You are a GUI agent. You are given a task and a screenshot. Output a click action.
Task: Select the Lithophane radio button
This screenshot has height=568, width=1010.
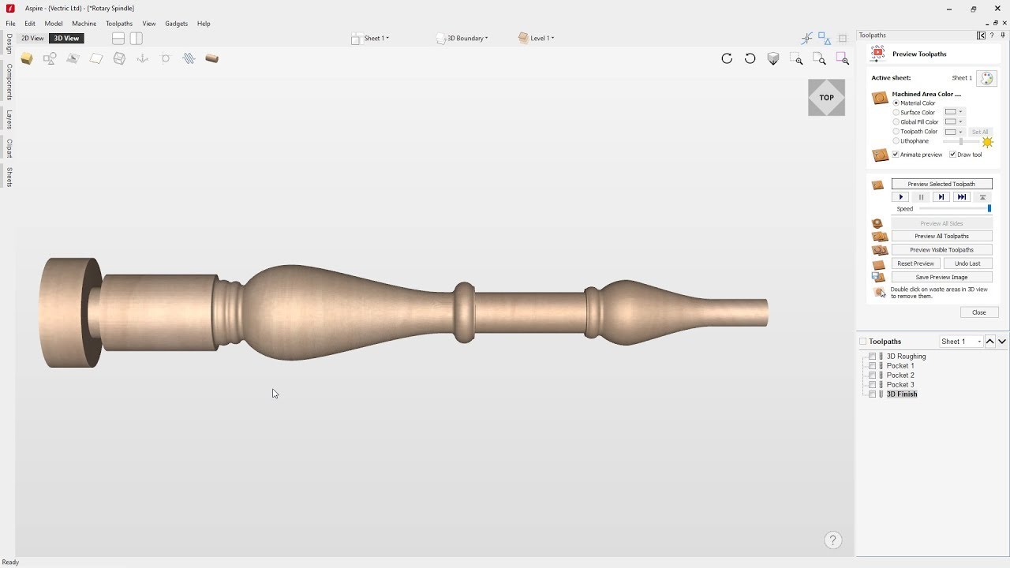click(896, 140)
